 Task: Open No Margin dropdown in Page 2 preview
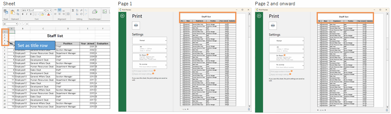pos(286,57)
